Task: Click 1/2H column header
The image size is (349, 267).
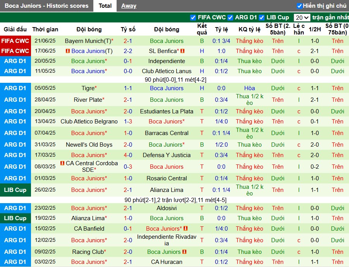Action: [315, 29]
